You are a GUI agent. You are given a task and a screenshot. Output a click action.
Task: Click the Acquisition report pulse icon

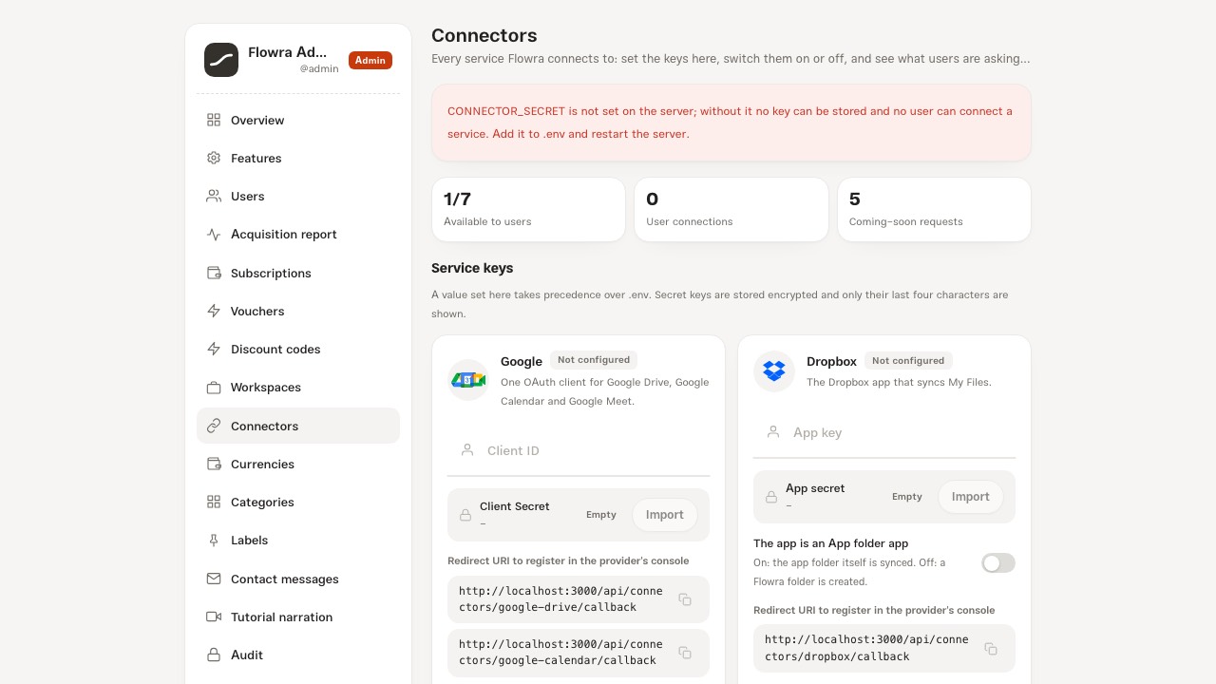pos(214,234)
